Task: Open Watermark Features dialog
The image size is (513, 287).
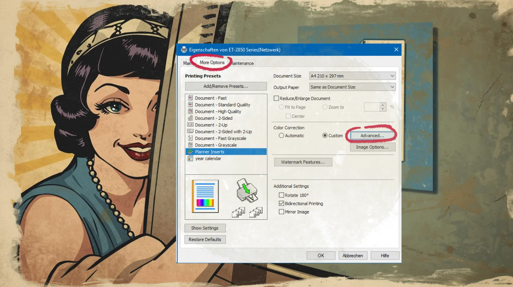Action: [x=303, y=162]
